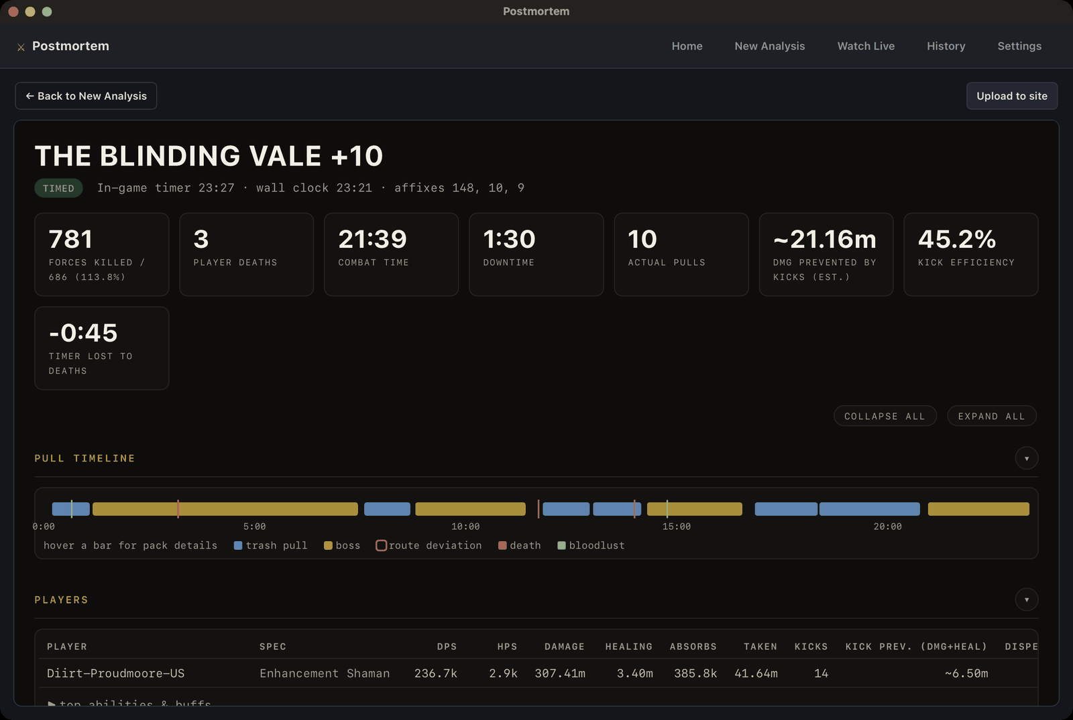This screenshot has width=1073, height=720.
Task: Click the gold boss swatch in legend
Action: point(328,546)
